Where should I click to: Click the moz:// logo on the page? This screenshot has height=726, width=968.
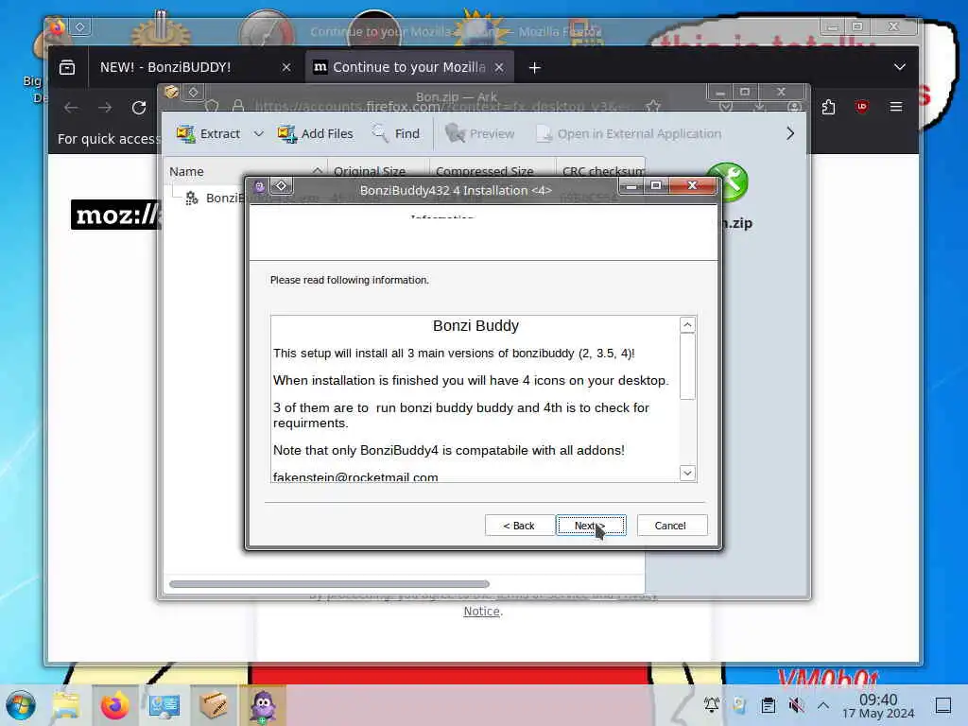115,215
